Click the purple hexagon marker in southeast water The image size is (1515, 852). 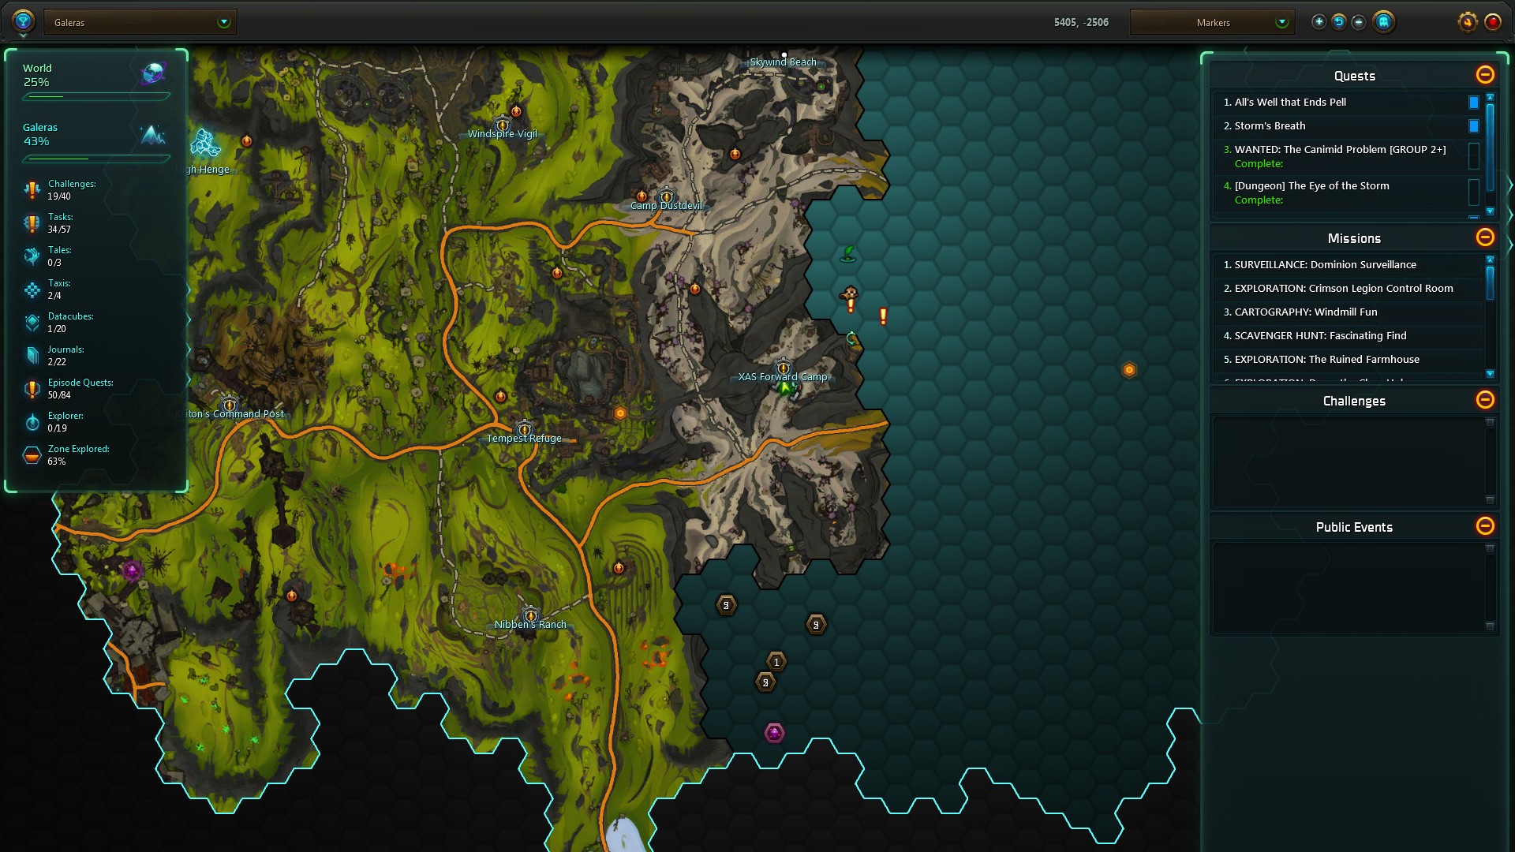pos(774,733)
